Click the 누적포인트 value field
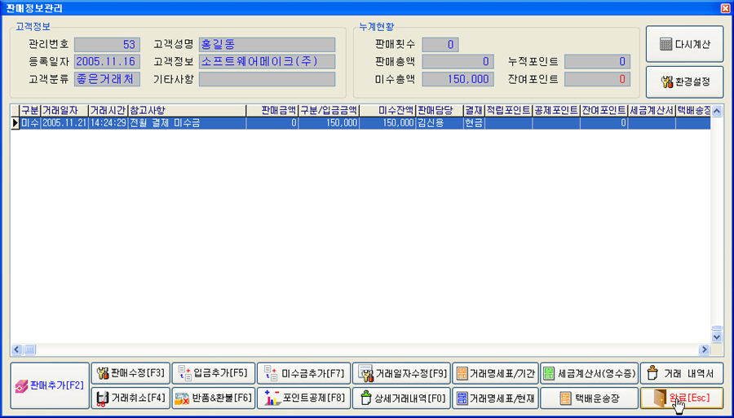 597,62
